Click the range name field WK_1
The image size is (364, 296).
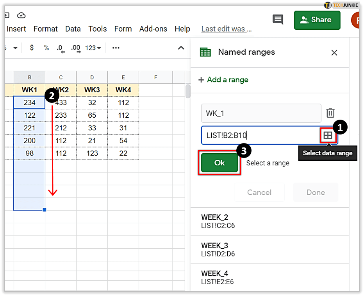(x=261, y=113)
